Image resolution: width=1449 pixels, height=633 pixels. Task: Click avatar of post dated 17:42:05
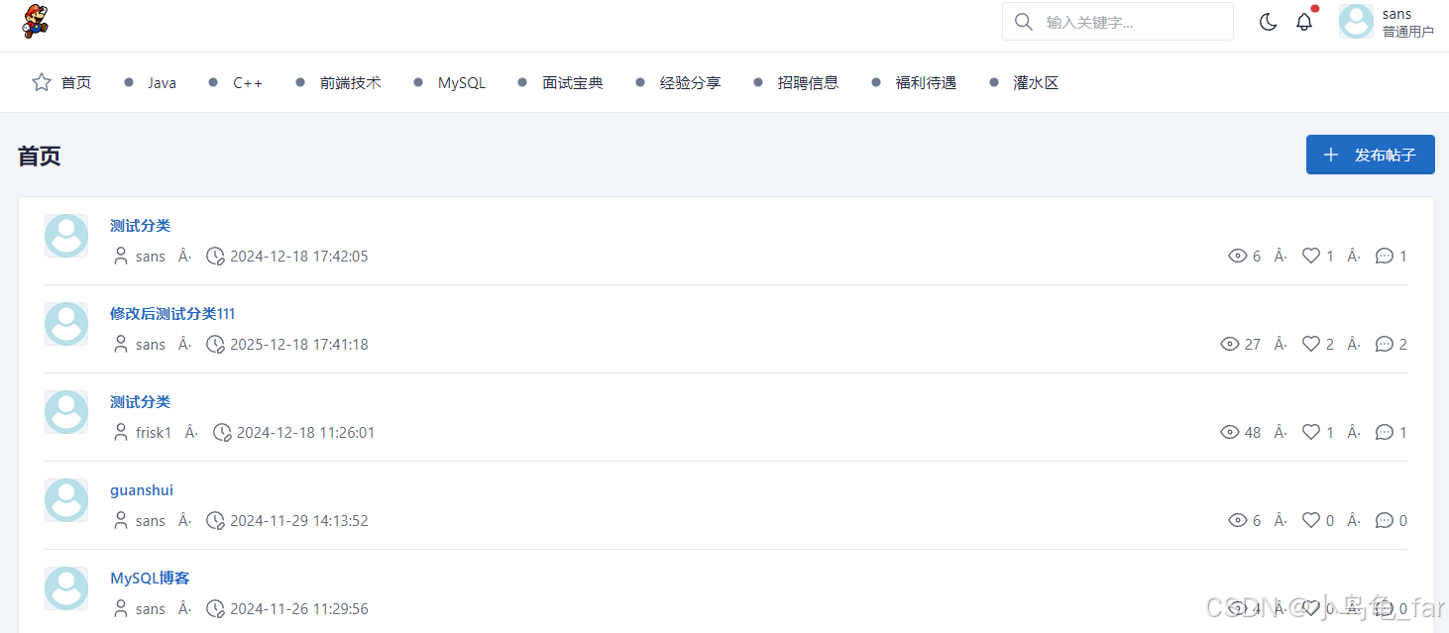pos(66,236)
